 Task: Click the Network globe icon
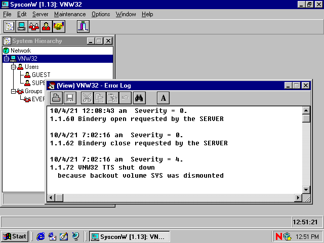click(x=6, y=51)
